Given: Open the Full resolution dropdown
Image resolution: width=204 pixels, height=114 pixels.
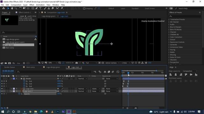Looking at the screenshot, I should click(x=91, y=63).
